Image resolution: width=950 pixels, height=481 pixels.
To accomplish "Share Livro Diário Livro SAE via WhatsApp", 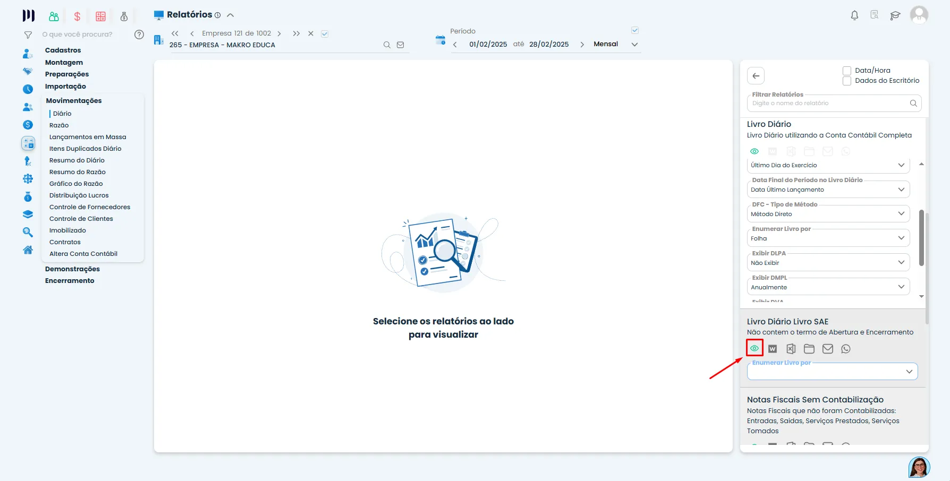I will 846,349.
